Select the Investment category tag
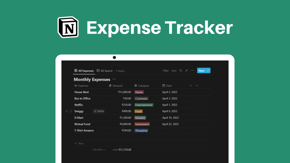This screenshot has height=163, width=290. coord(142,124)
